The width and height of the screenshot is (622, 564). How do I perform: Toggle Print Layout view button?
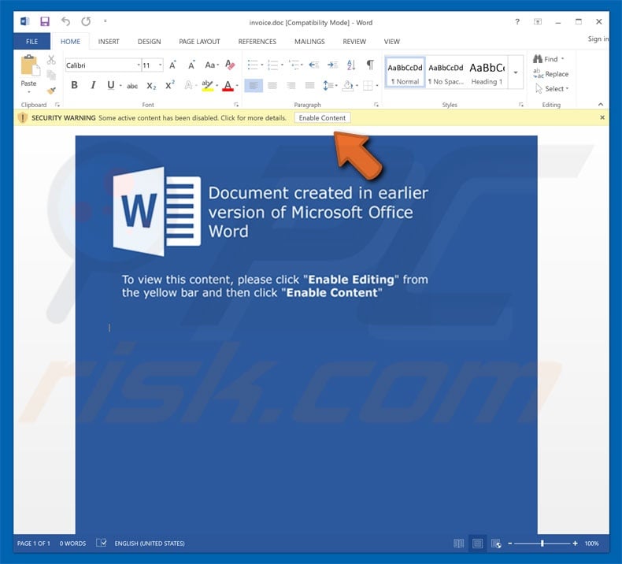478,544
